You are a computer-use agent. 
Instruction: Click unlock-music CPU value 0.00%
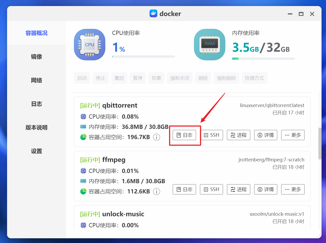click(x=130, y=225)
